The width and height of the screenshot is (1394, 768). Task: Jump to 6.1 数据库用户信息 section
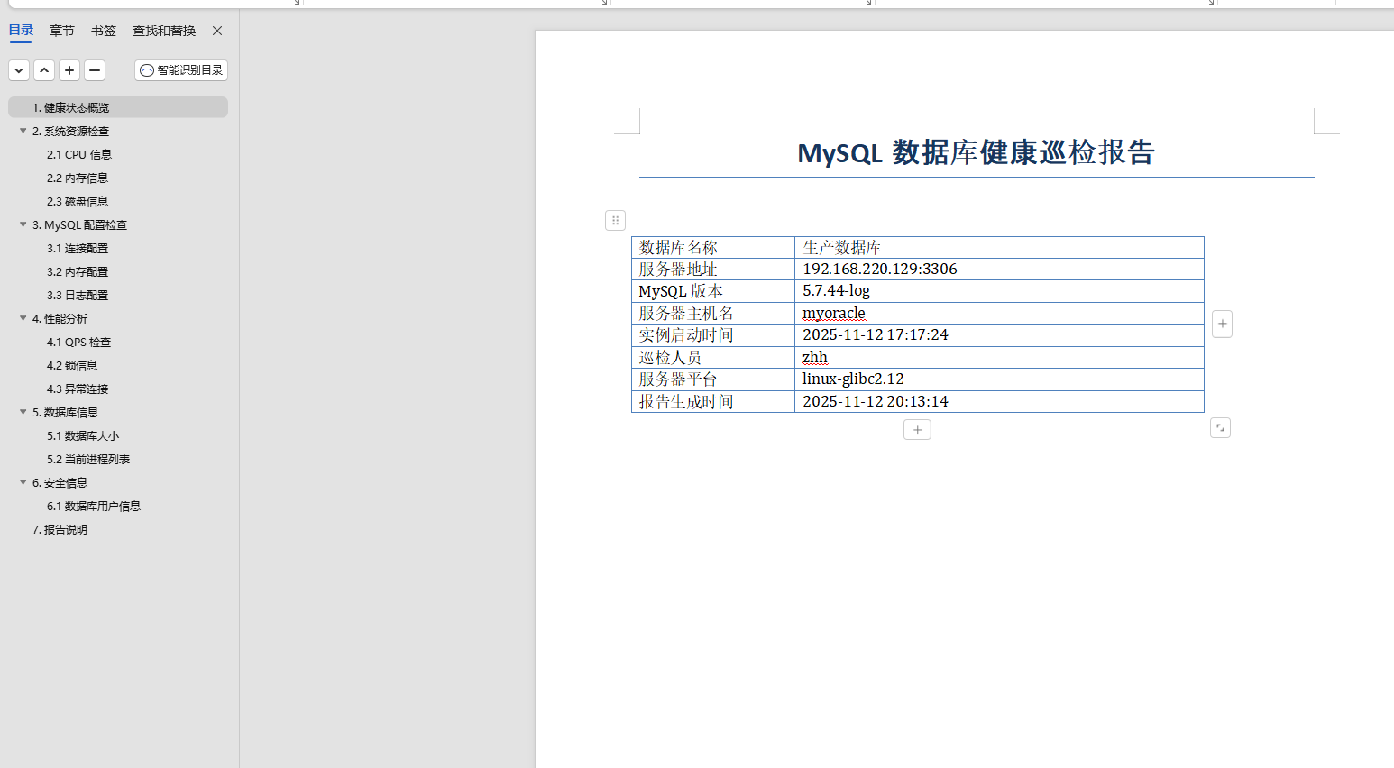coord(94,507)
